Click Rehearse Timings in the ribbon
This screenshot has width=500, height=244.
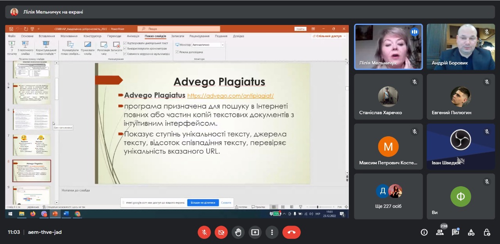(104, 48)
